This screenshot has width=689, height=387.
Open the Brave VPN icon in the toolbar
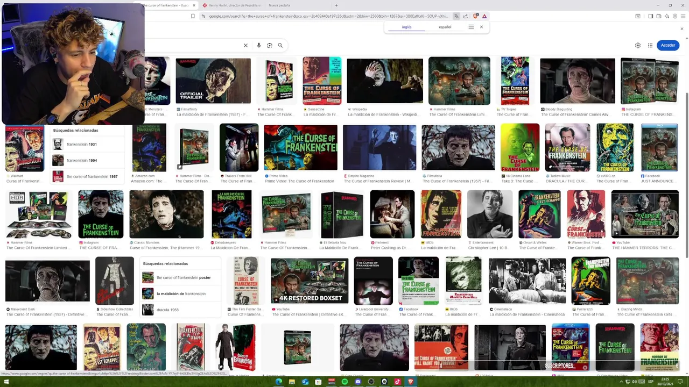coord(675,16)
